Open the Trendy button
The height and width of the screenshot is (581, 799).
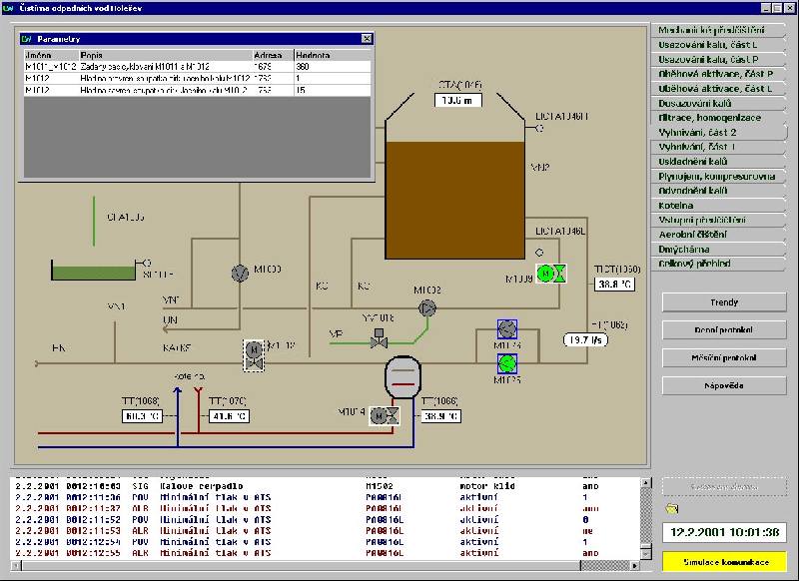coord(724,301)
